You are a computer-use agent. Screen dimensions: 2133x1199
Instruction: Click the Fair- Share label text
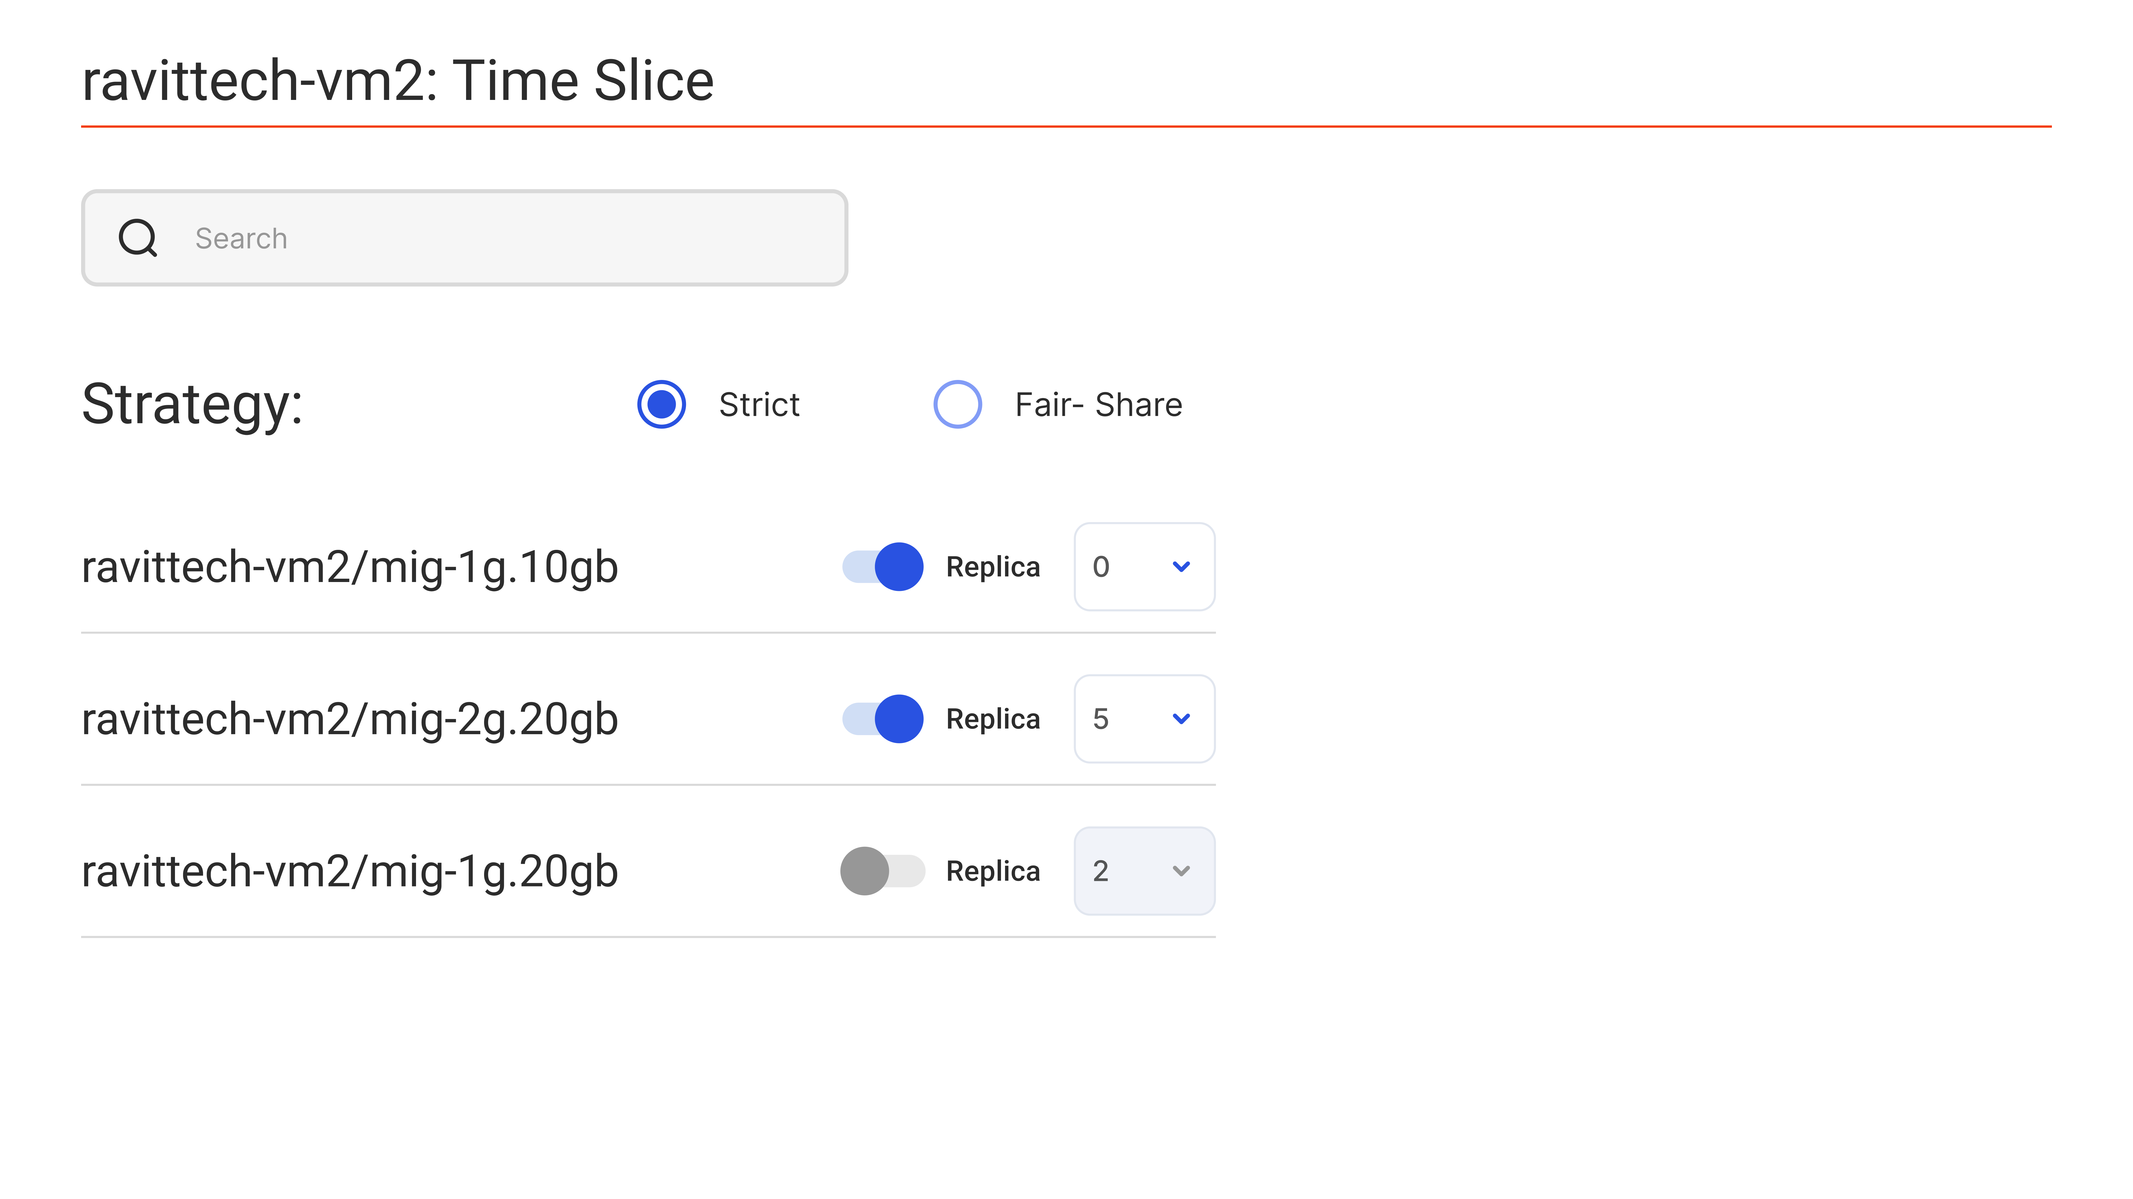click(1099, 405)
